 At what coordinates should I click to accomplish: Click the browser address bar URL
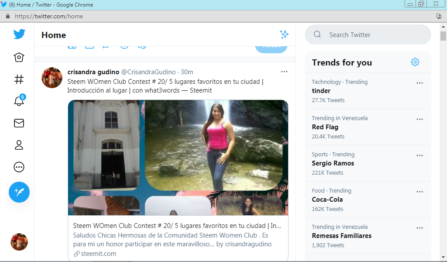(49, 16)
